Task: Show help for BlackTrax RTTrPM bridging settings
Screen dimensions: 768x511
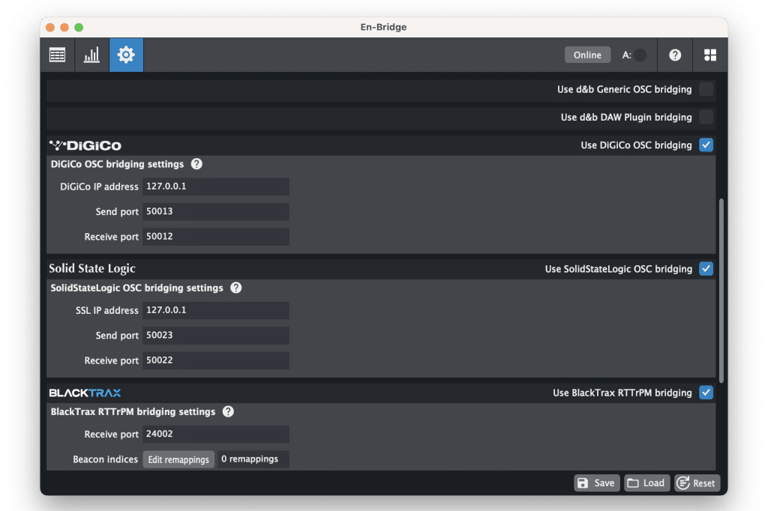Action: 228,411
